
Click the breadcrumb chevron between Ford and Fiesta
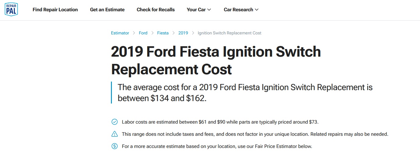(152, 33)
